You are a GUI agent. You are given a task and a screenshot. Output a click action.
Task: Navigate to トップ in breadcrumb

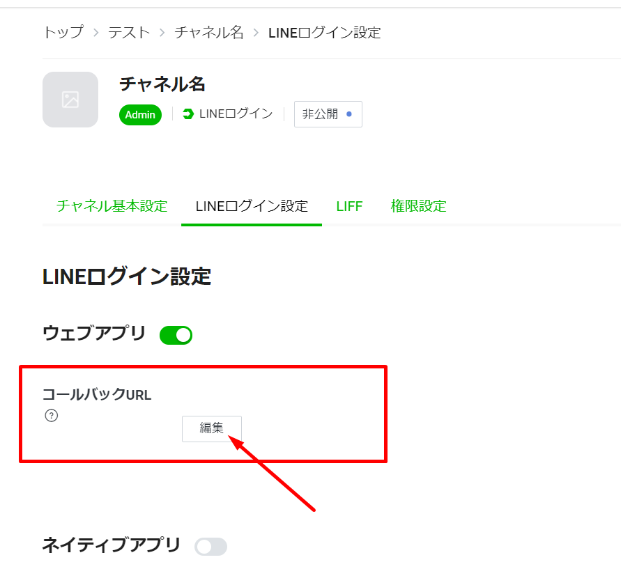63,33
